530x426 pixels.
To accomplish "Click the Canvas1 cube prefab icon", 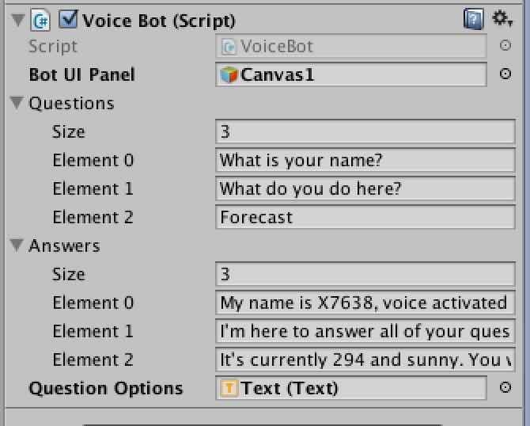I will click(229, 74).
